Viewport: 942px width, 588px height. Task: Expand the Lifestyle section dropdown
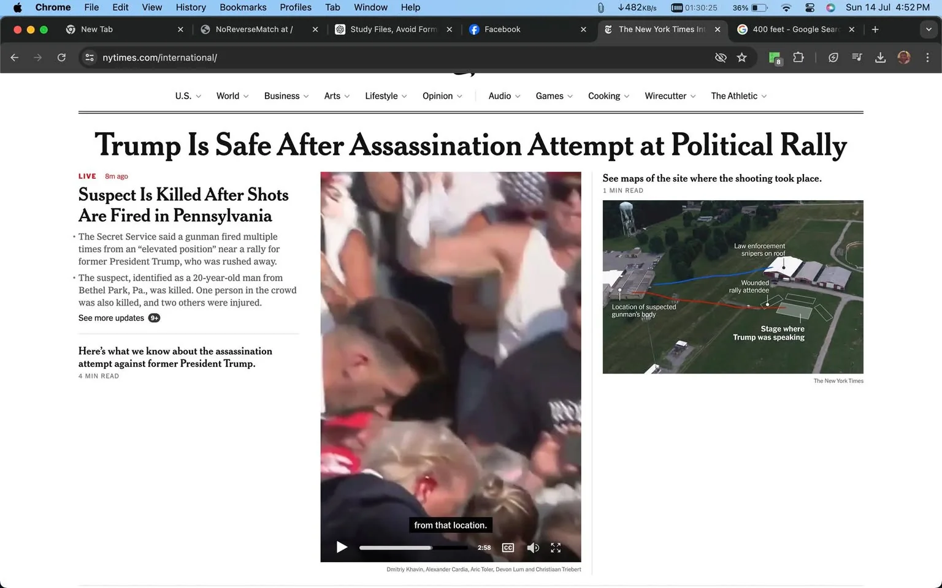(386, 96)
